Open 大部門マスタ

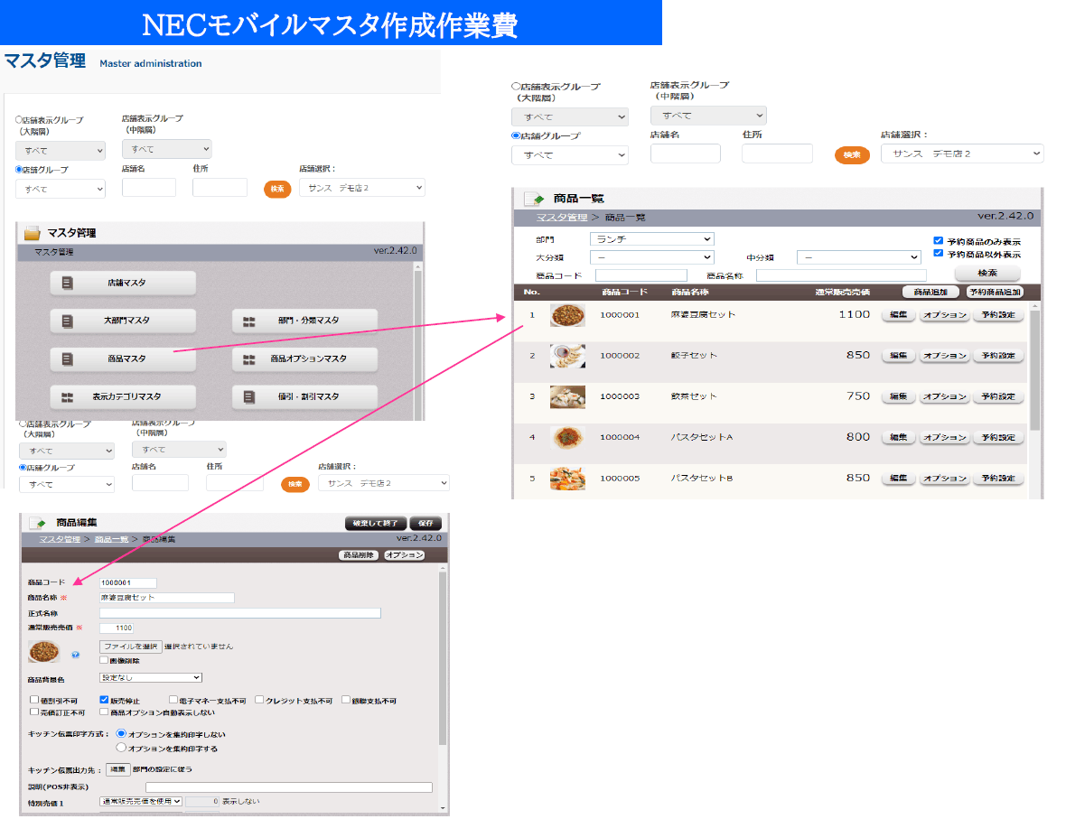(x=122, y=319)
